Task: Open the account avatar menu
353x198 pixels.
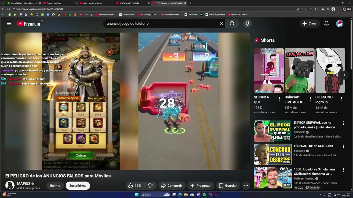Action: (x=339, y=24)
